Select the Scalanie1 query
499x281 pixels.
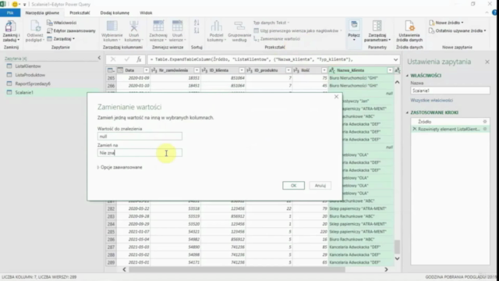(24, 92)
